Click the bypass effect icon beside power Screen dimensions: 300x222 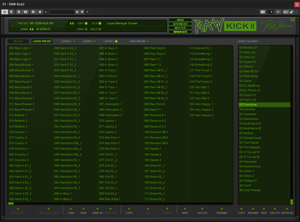click(11, 12)
